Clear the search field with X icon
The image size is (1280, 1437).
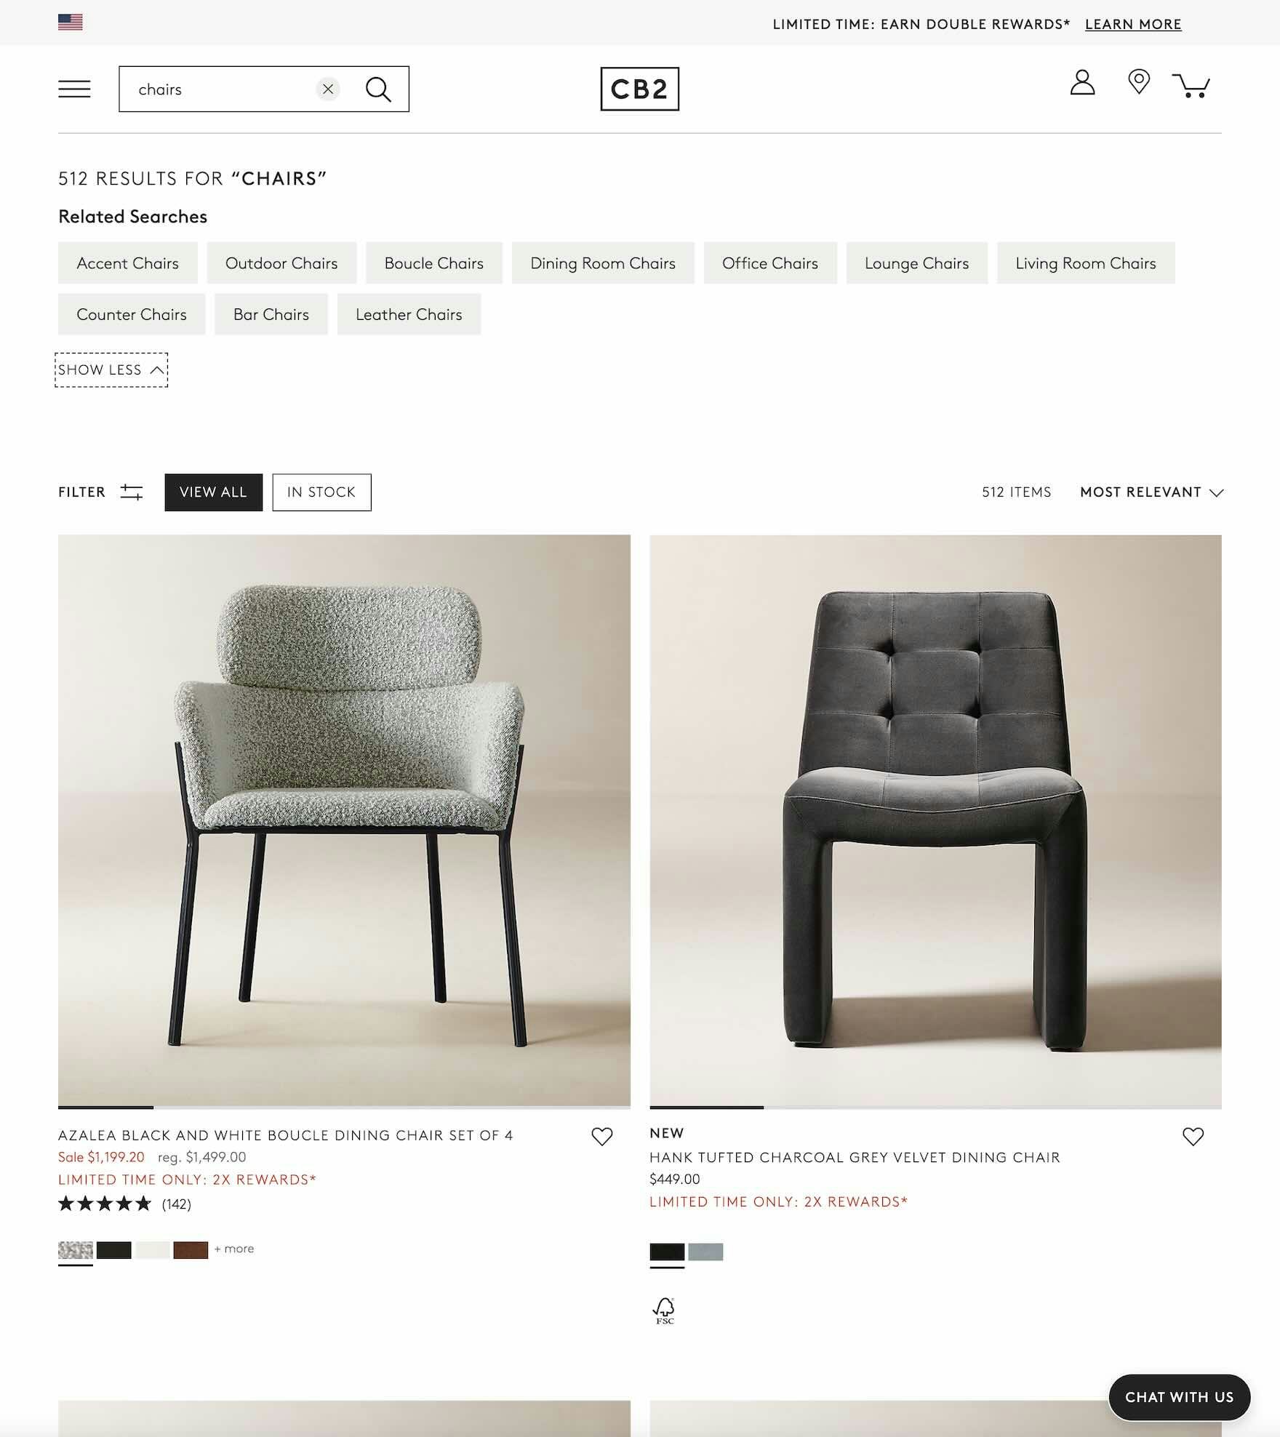tap(328, 89)
